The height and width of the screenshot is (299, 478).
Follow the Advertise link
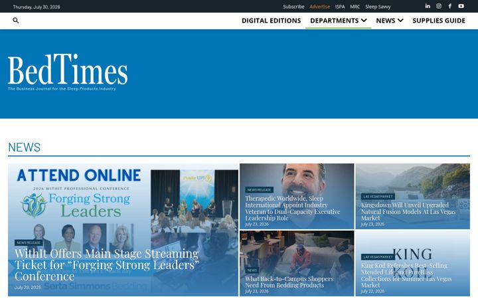coord(320,7)
